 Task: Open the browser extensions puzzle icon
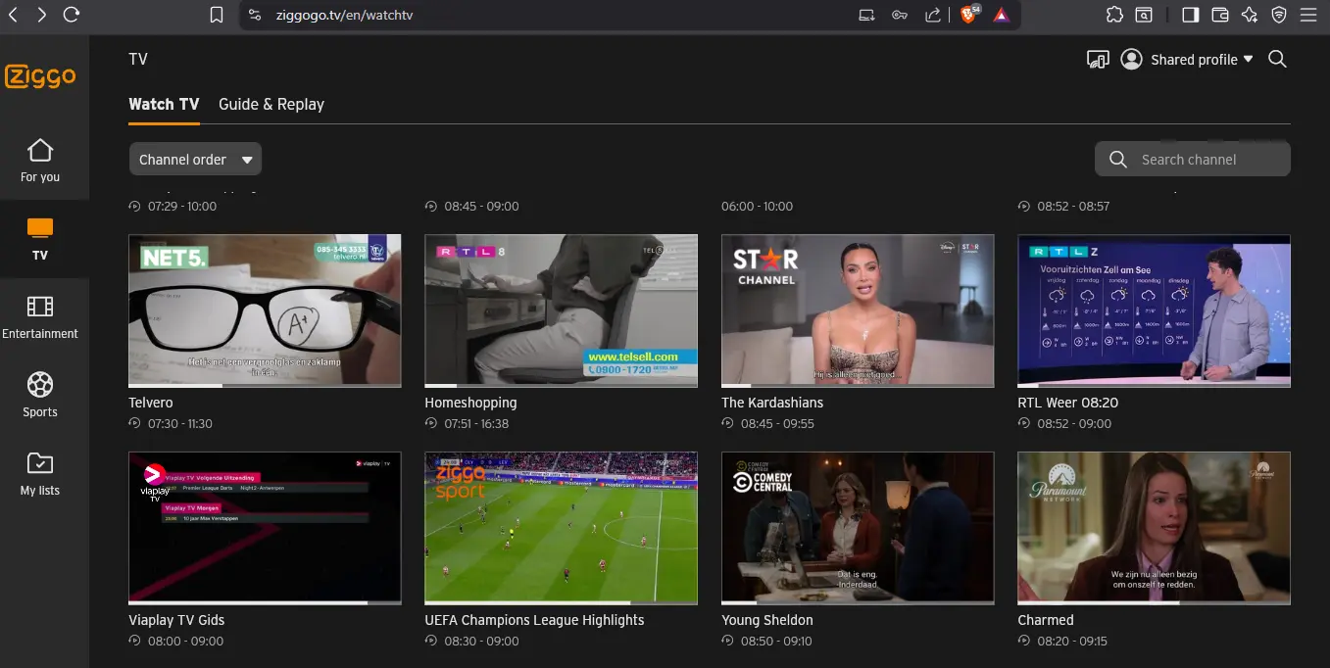1114,15
